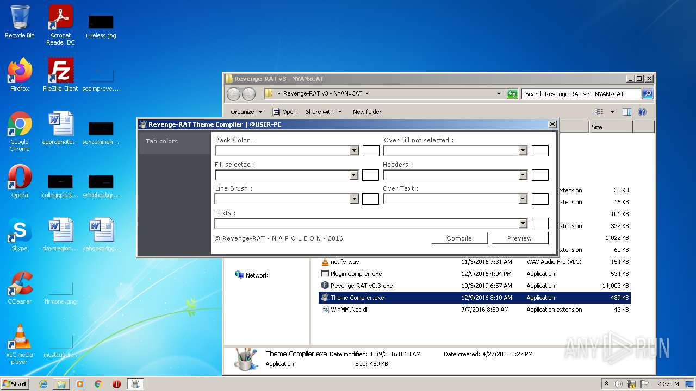Expand the Explorer address bar history dropdown
Screen dimensions: 696x391
coord(499,94)
